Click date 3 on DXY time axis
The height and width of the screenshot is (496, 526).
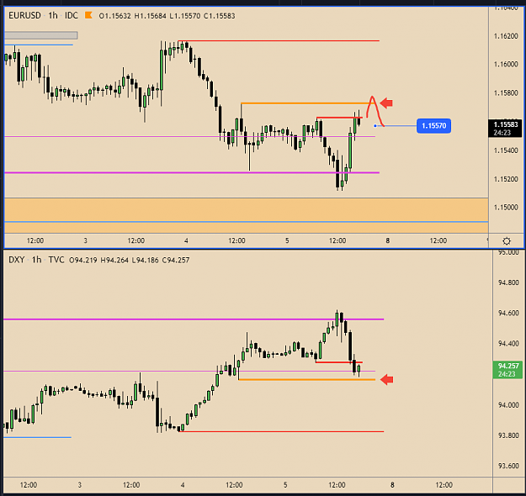coord(79,485)
